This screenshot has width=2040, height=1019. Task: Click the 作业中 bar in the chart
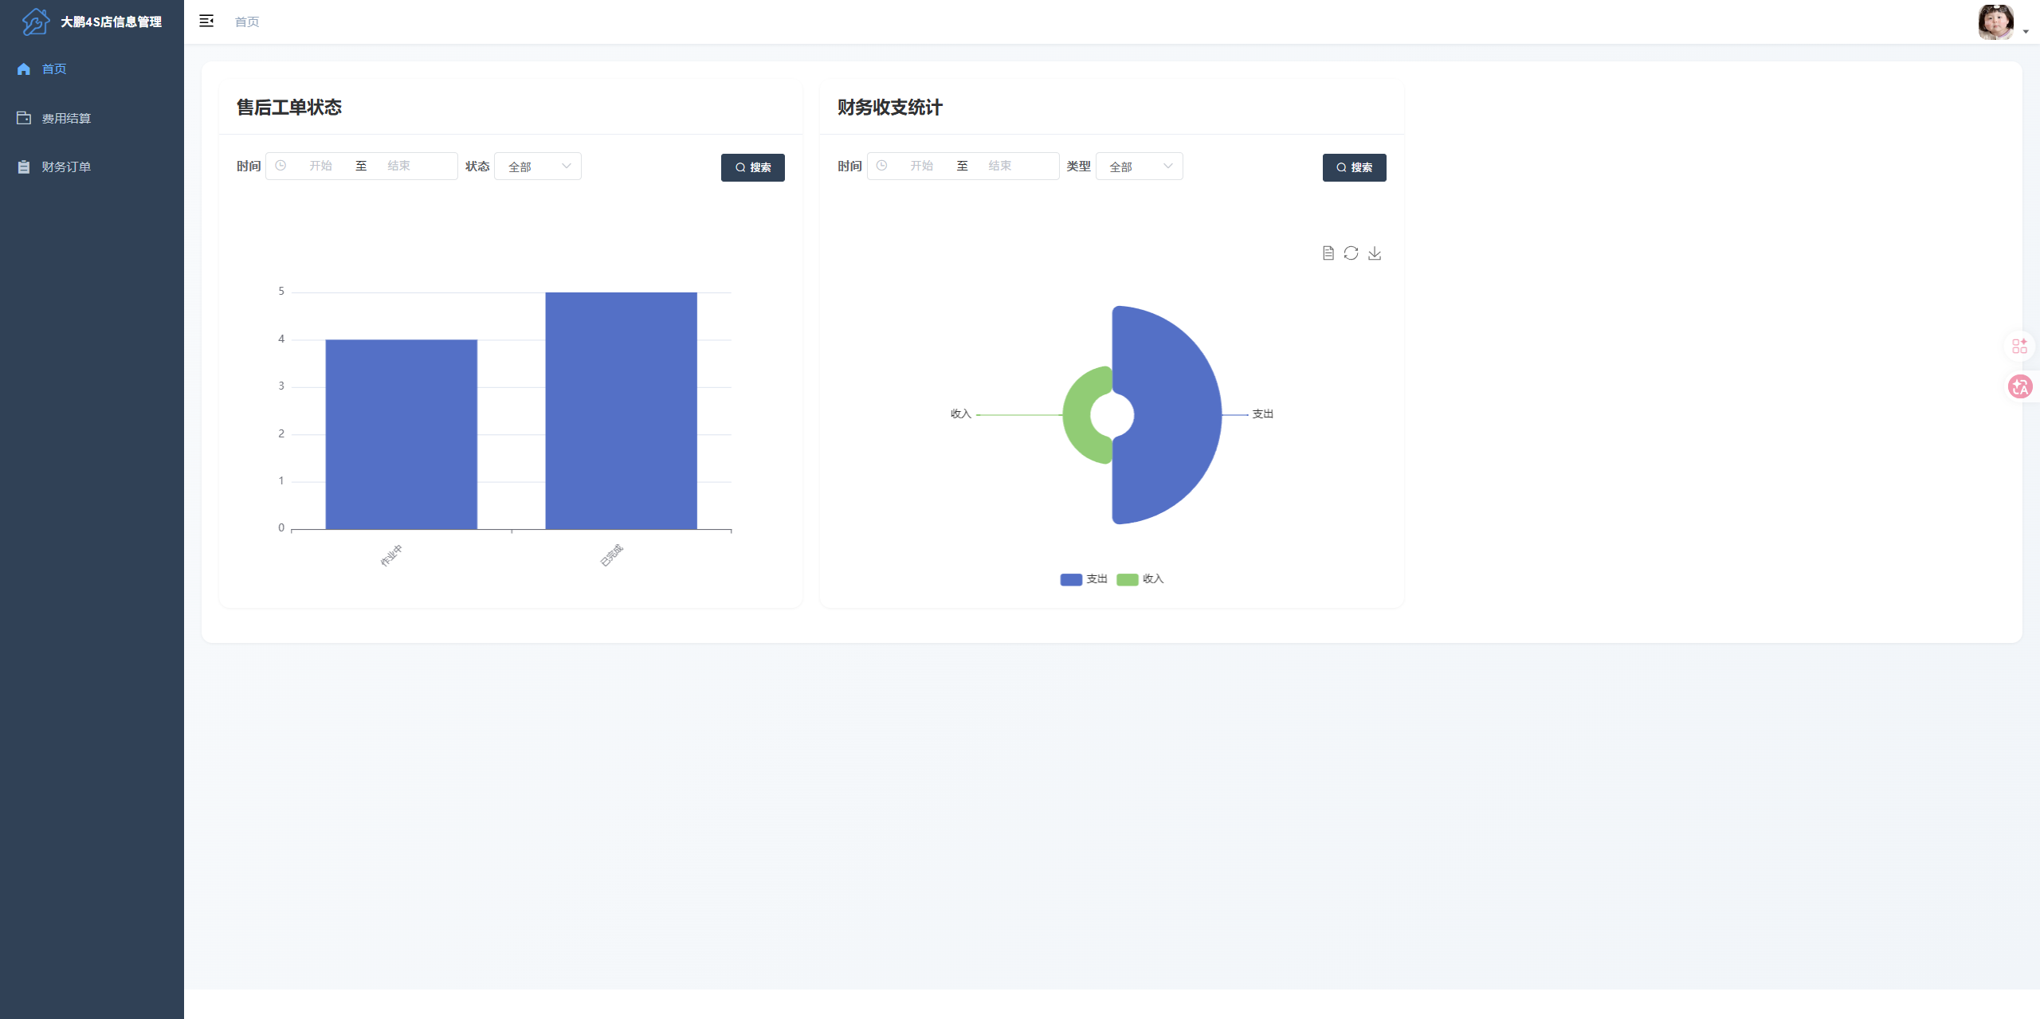pos(402,434)
